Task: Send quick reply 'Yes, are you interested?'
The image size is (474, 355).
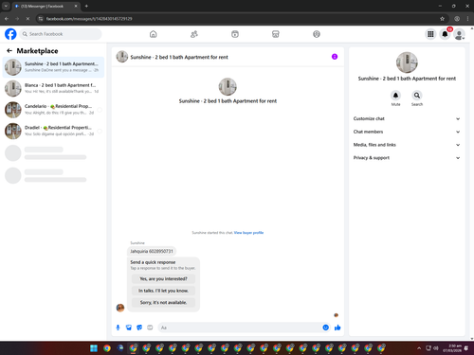Action: pyautogui.click(x=163, y=279)
